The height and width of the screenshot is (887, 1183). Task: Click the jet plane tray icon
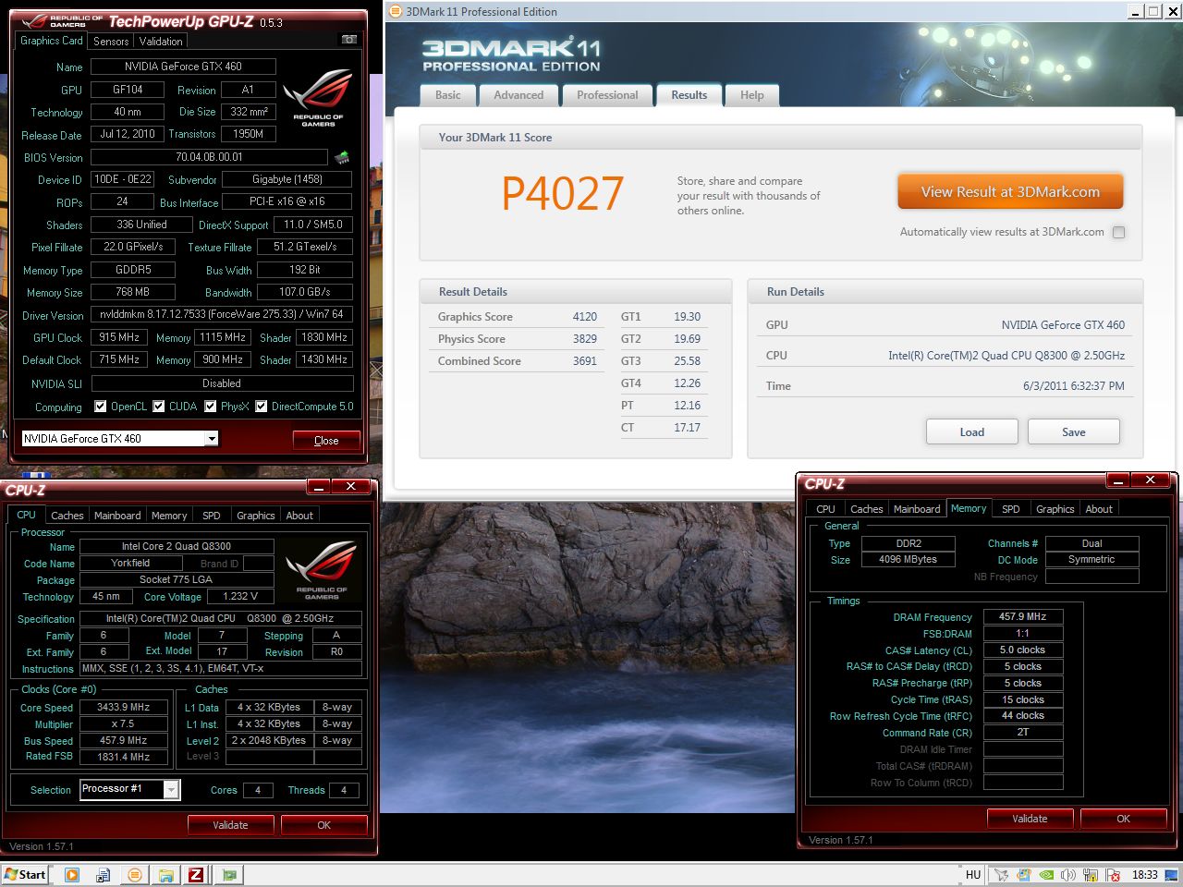click(x=1001, y=874)
